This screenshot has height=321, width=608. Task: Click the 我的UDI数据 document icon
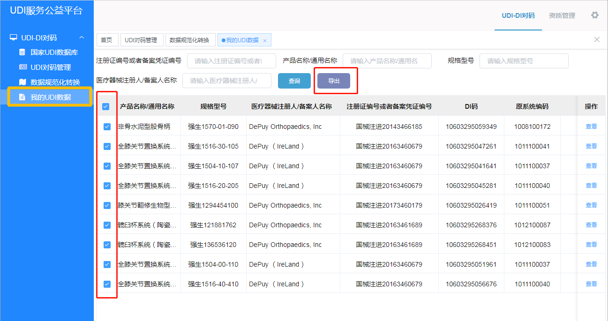pyautogui.click(x=22, y=97)
